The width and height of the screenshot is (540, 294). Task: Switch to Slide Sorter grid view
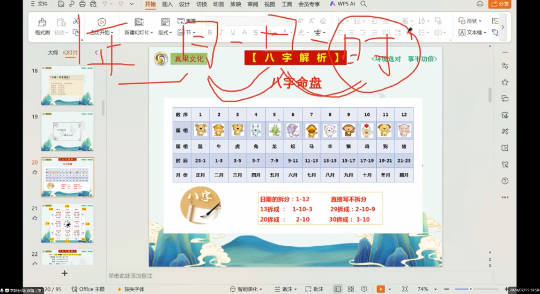tap(351, 289)
